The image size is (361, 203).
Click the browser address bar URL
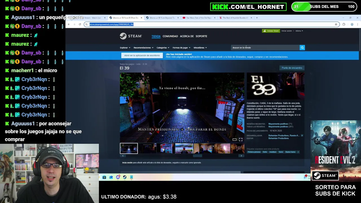[111, 24]
